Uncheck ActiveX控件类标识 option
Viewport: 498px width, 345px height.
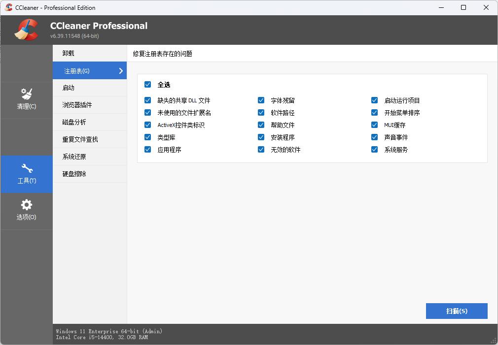pyautogui.click(x=147, y=125)
